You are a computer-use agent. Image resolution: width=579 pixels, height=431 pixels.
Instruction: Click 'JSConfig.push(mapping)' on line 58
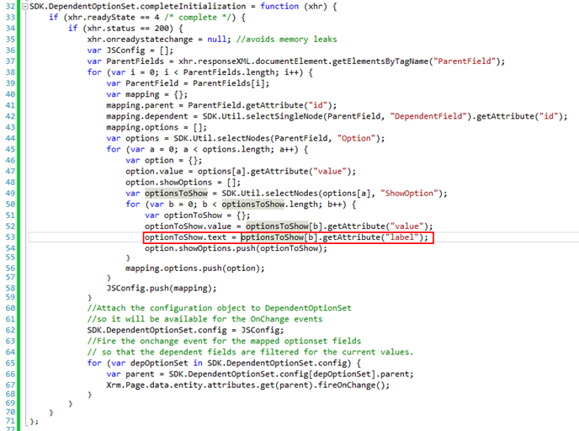tap(159, 288)
